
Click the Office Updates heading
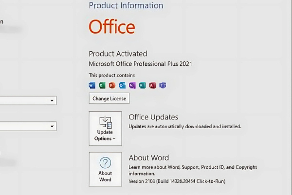[x=153, y=117]
